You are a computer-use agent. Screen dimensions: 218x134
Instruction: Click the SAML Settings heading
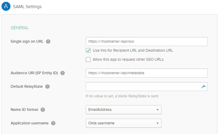click(x=27, y=7)
